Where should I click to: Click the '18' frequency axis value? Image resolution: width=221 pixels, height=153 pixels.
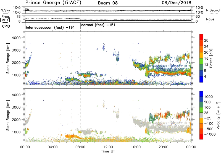tap(19, 17)
